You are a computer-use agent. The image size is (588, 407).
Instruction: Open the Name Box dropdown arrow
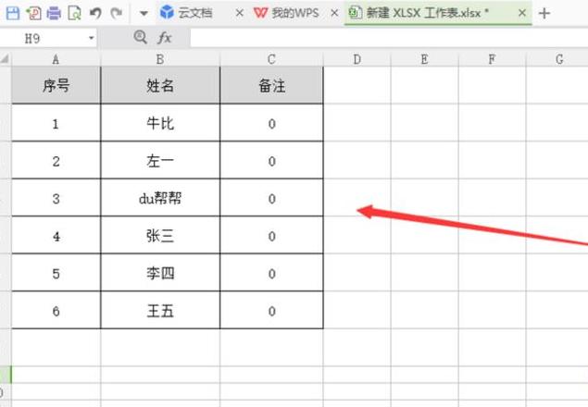point(91,38)
